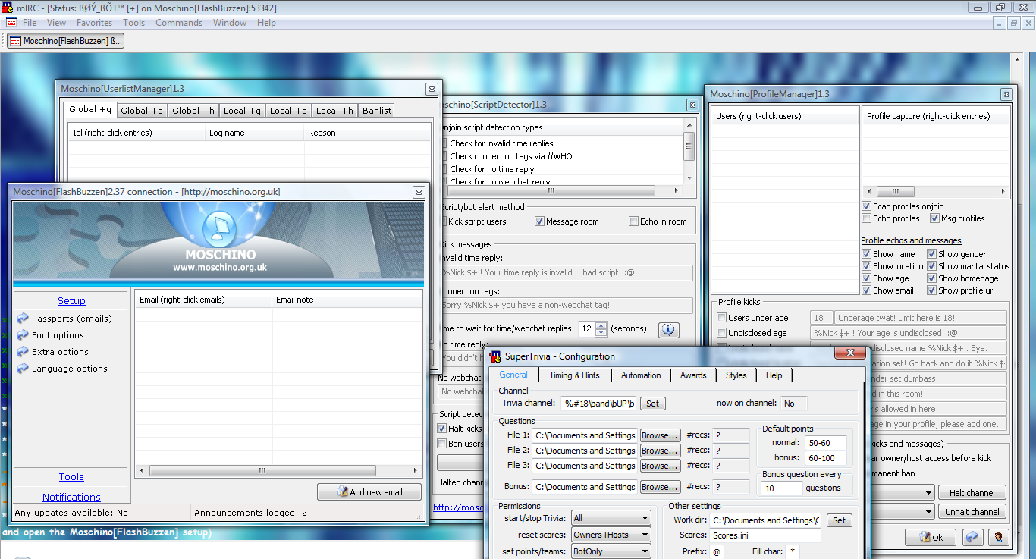1036x559 pixels.
Task: Click Ok in the ProfileManager window
Action: click(931, 537)
